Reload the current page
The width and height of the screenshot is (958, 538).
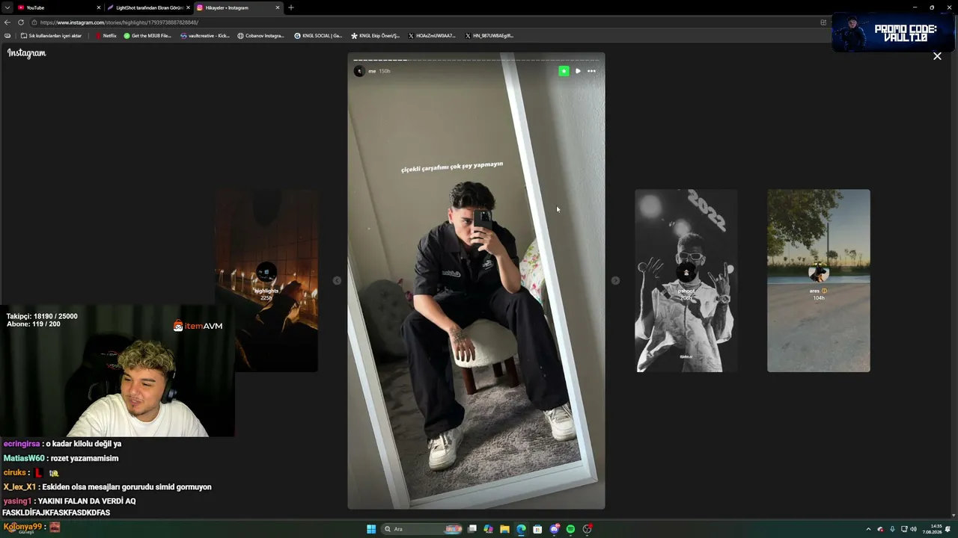(x=21, y=22)
